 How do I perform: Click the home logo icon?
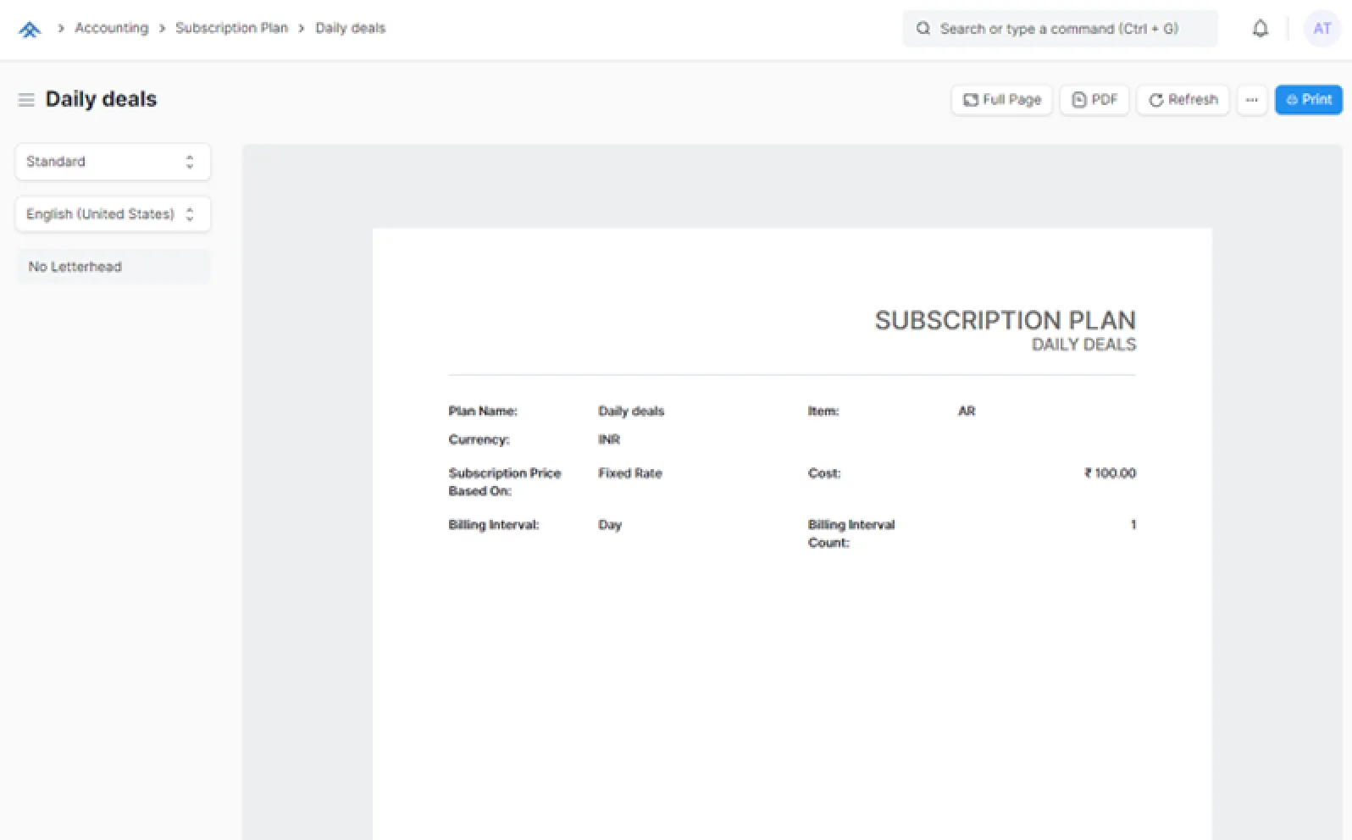click(x=30, y=30)
